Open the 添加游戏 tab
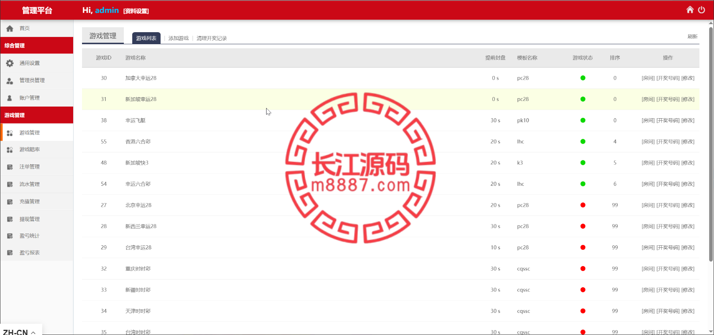714x335 pixels. click(x=178, y=38)
